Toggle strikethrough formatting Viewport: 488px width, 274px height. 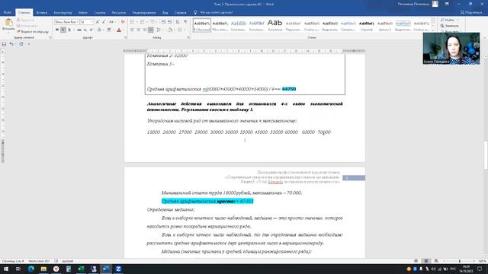(79, 30)
